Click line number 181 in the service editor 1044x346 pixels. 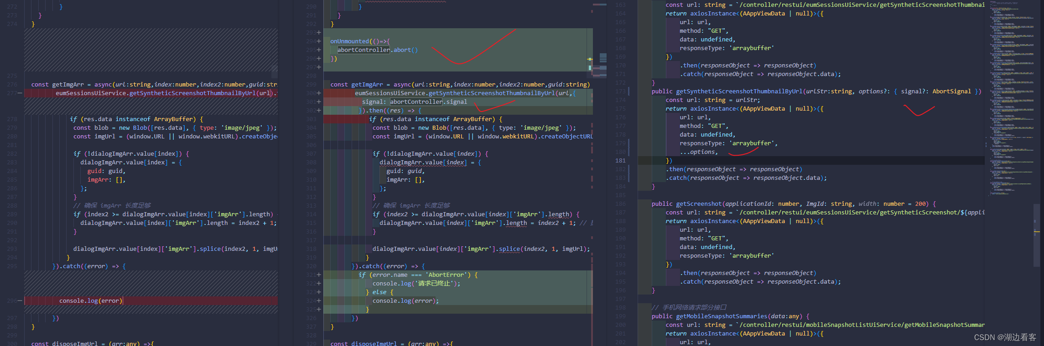620,160
